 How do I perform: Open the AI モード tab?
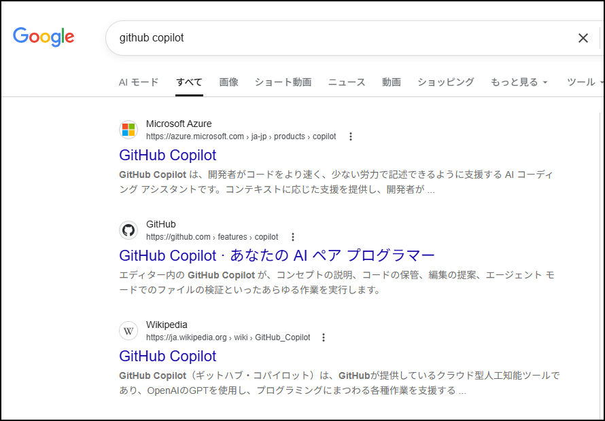[139, 82]
